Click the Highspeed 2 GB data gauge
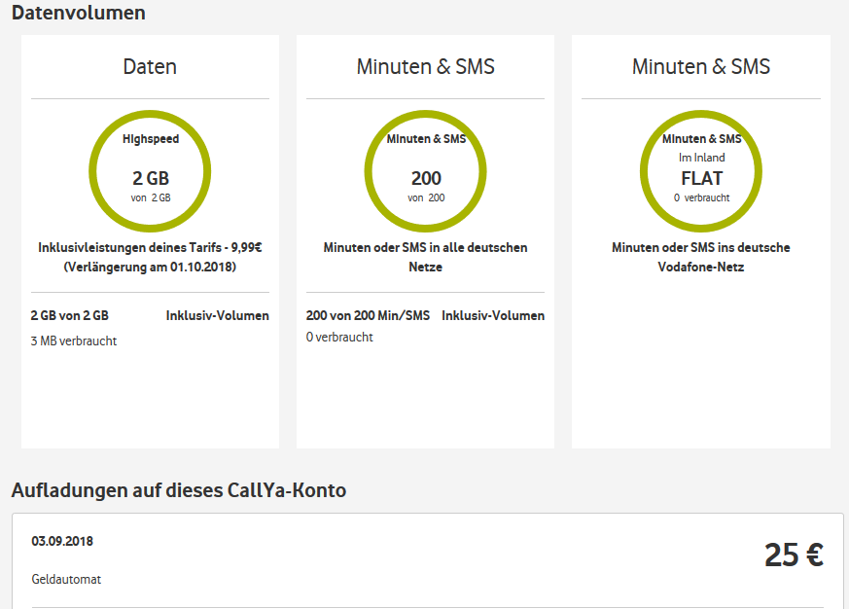849x609 pixels. [150, 170]
